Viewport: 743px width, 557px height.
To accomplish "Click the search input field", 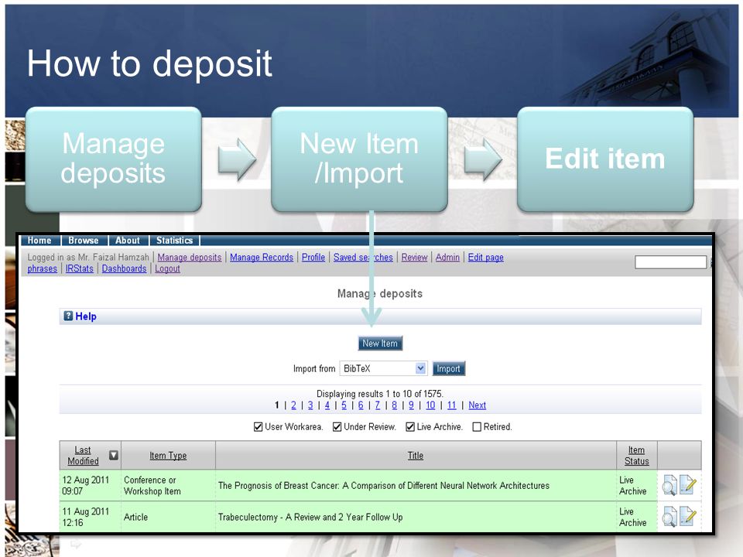I will [670, 262].
